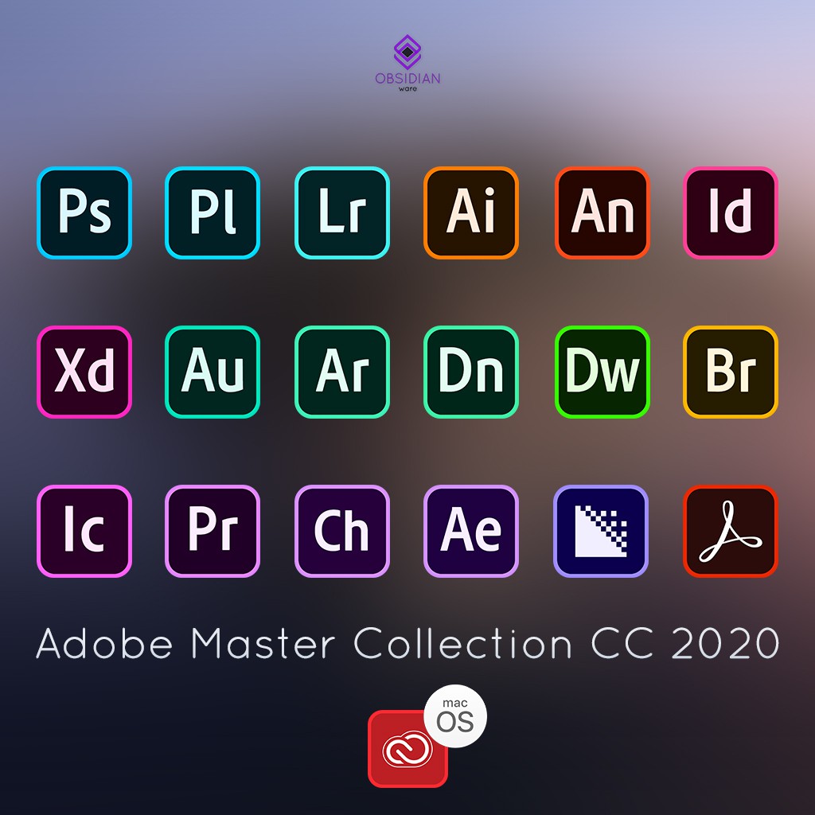This screenshot has width=815, height=815.
Task: Click the Audition Au icon
Action: click(x=213, y=372)
